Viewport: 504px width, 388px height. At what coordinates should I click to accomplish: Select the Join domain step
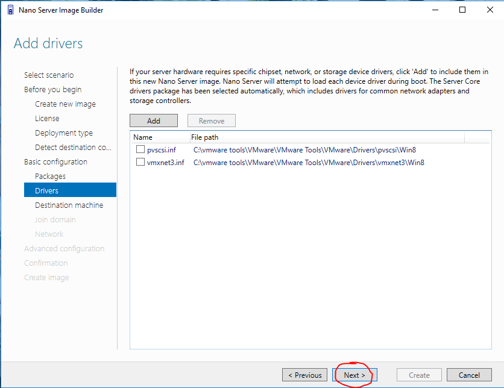coord(55,220)
